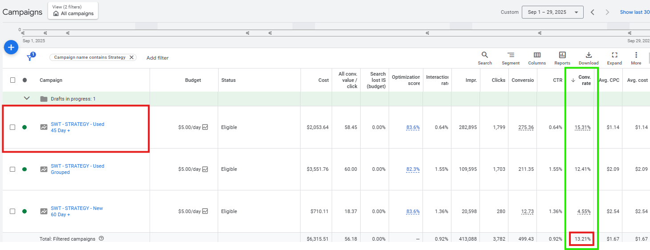Screen dimensions: 650x250
Task: Click the Show last 30 days link
Action: point(634,12)
